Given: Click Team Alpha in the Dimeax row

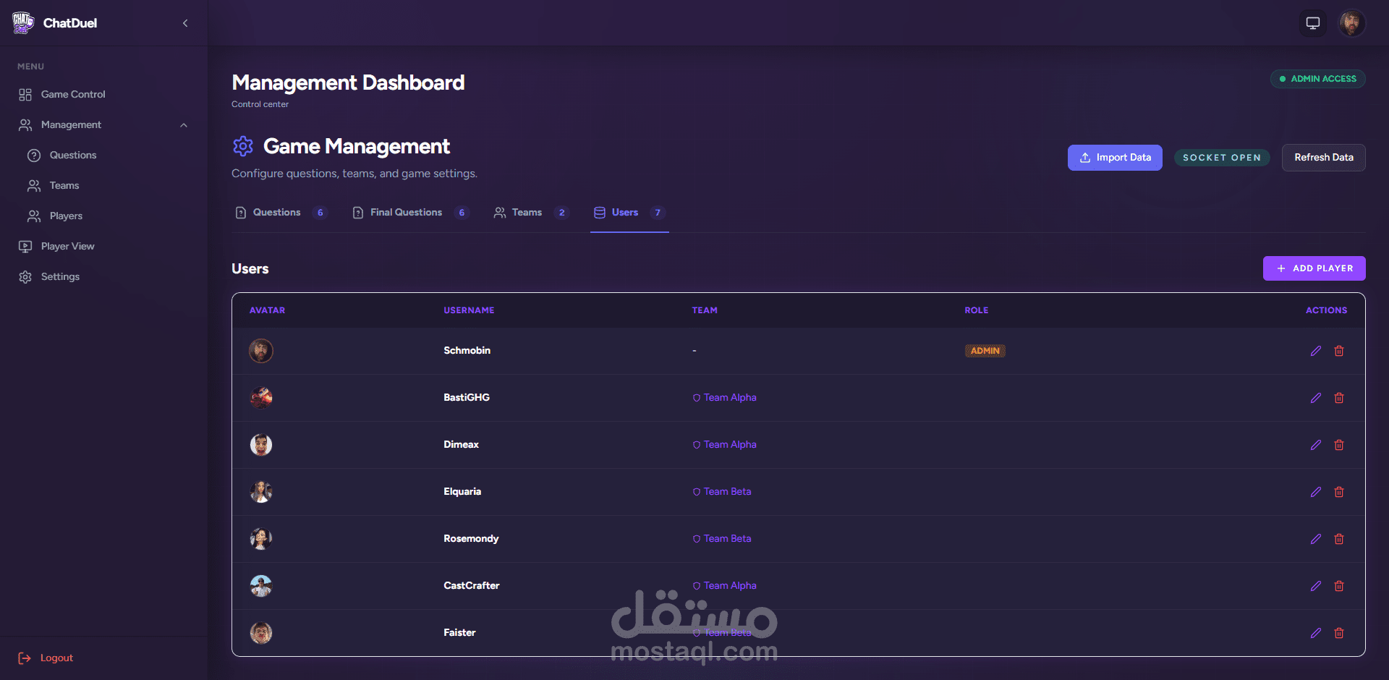Looking at the screenshot, I should tap(724, 445).
